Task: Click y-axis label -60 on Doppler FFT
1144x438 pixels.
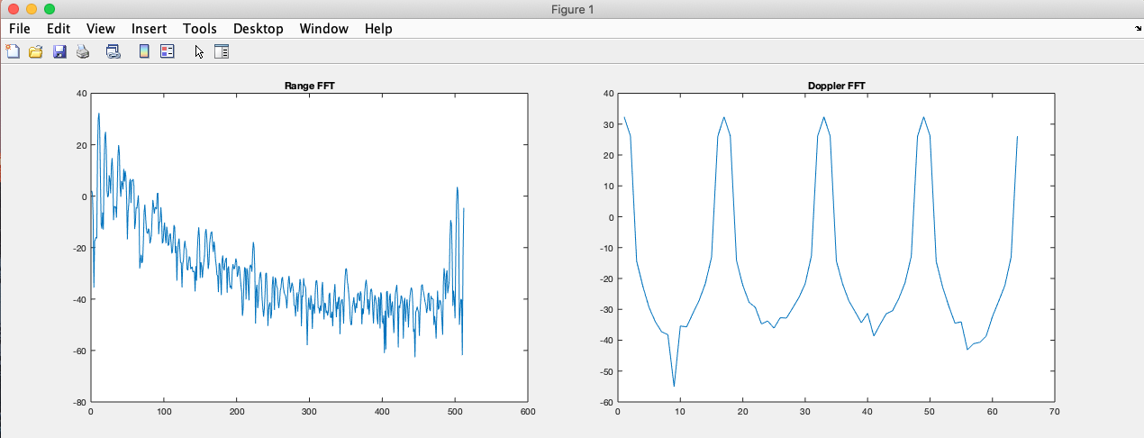Action: pyautogui.click(x=606, y=402)
